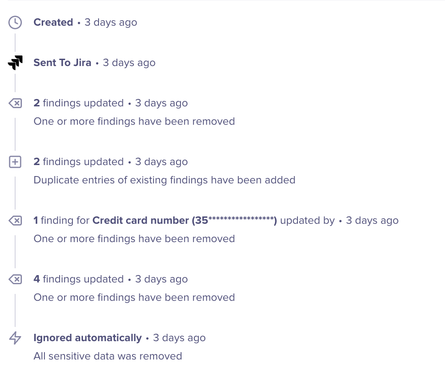The width and height of the screenshot is (445, 376).
Task: Click the plus-square duplicate findings icon
Action: (15, 162)
